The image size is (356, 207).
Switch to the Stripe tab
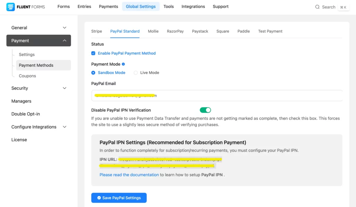pos(97,31)
